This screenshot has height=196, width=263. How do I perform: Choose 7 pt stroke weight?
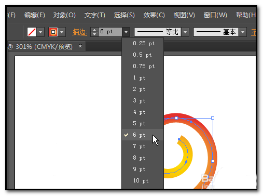pyautogui.click(x=143, y=147)
